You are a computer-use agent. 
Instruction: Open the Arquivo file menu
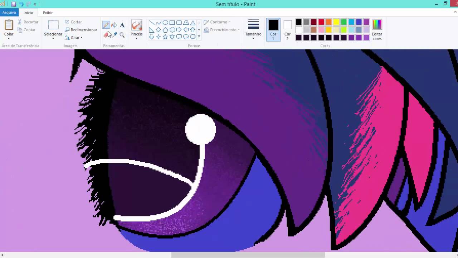[x=9, y=13]
